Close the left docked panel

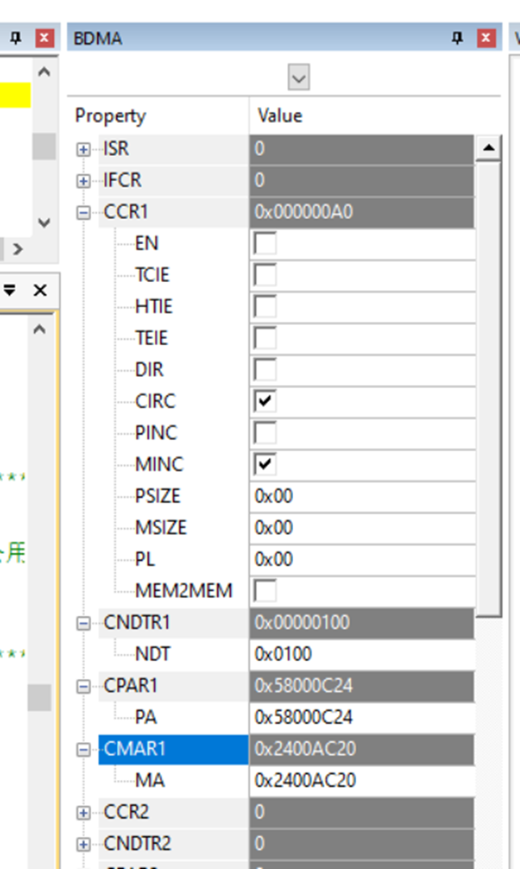tap(44, 38)
